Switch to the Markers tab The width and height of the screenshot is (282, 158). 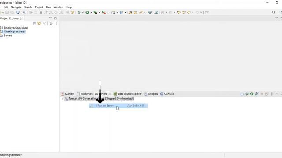coord(67,94)
